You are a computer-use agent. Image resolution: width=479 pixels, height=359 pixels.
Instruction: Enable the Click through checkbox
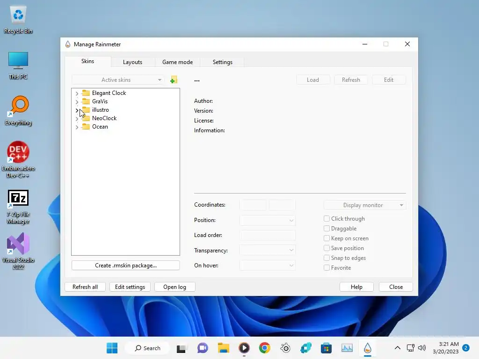click(327, 219)
